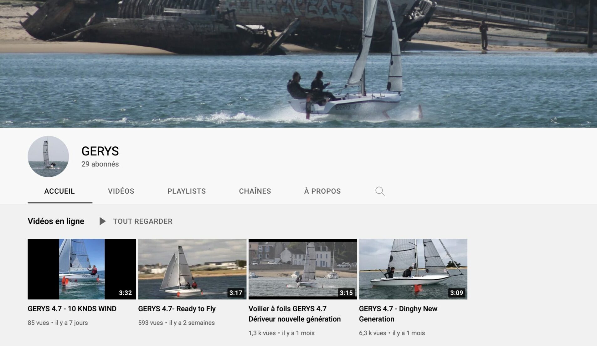Open GERYS 4.7 - Dinghy New Generation title
The image size is (597, 346).
[398, 314]
